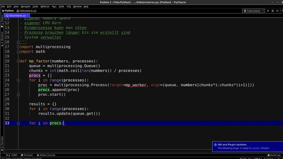
Task: Click the Faktorisieren.py breadcrumb in navigation bar
Action: tap(27, 11)
